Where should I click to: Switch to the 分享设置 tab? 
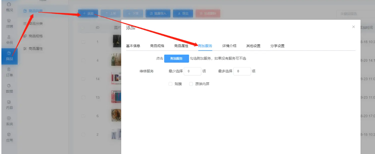pos(277,46)
